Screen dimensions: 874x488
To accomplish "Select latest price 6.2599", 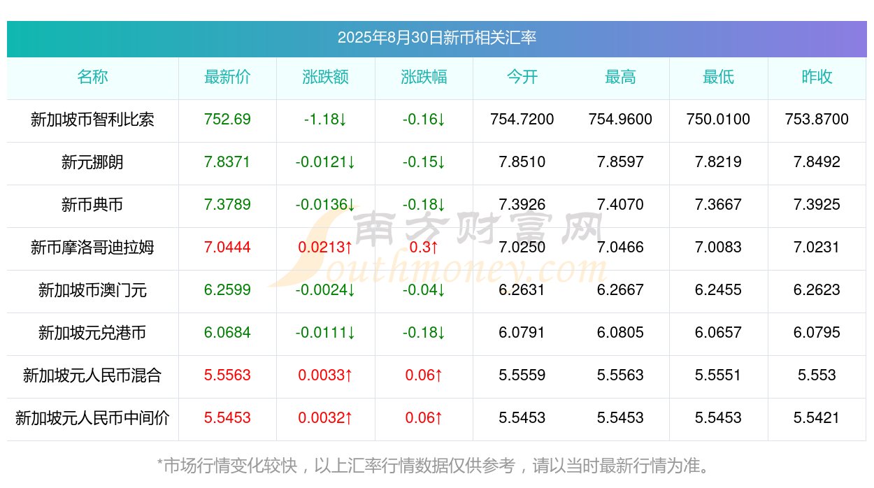I will 227,290.
